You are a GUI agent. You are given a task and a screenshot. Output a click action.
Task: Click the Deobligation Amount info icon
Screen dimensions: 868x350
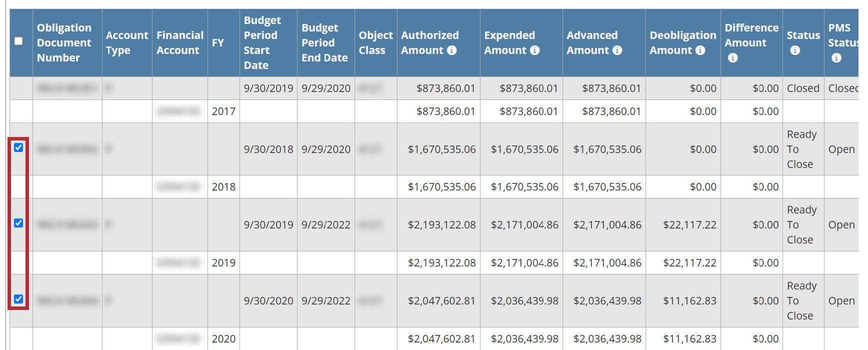700,50
